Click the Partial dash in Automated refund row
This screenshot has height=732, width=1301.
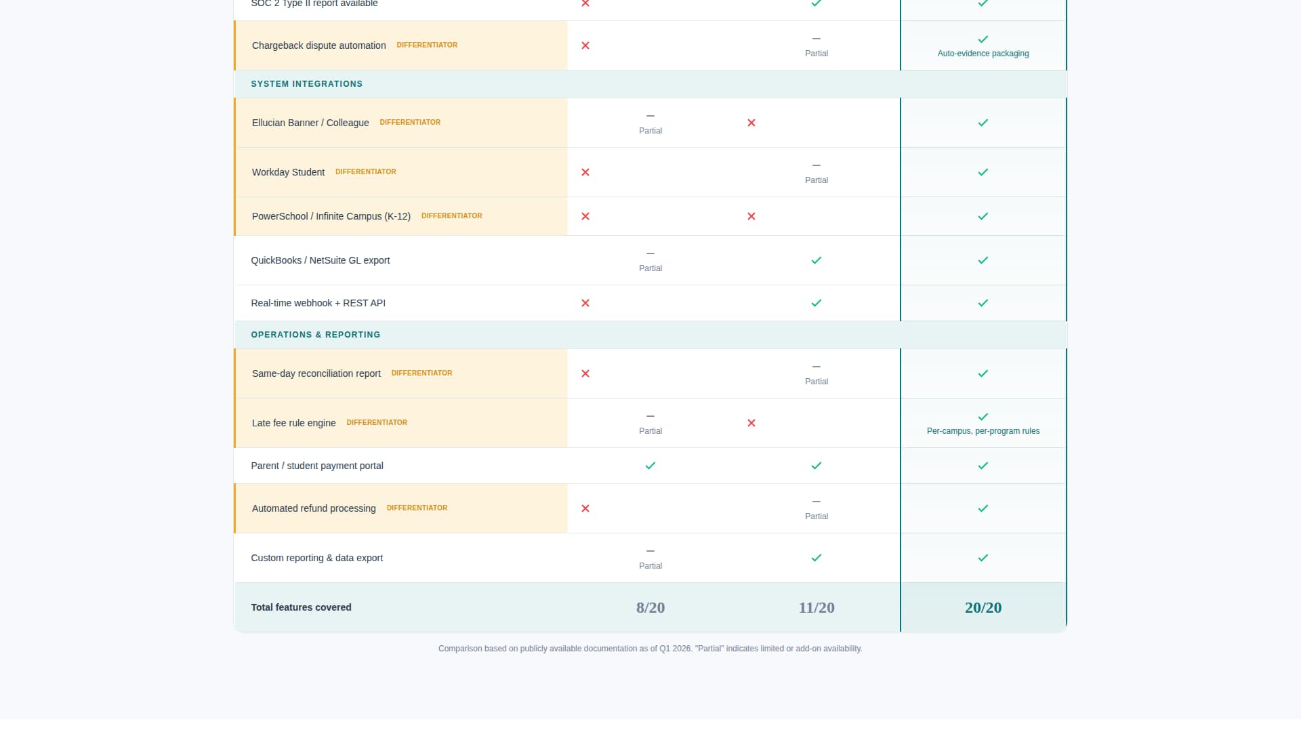click(817, 502)
